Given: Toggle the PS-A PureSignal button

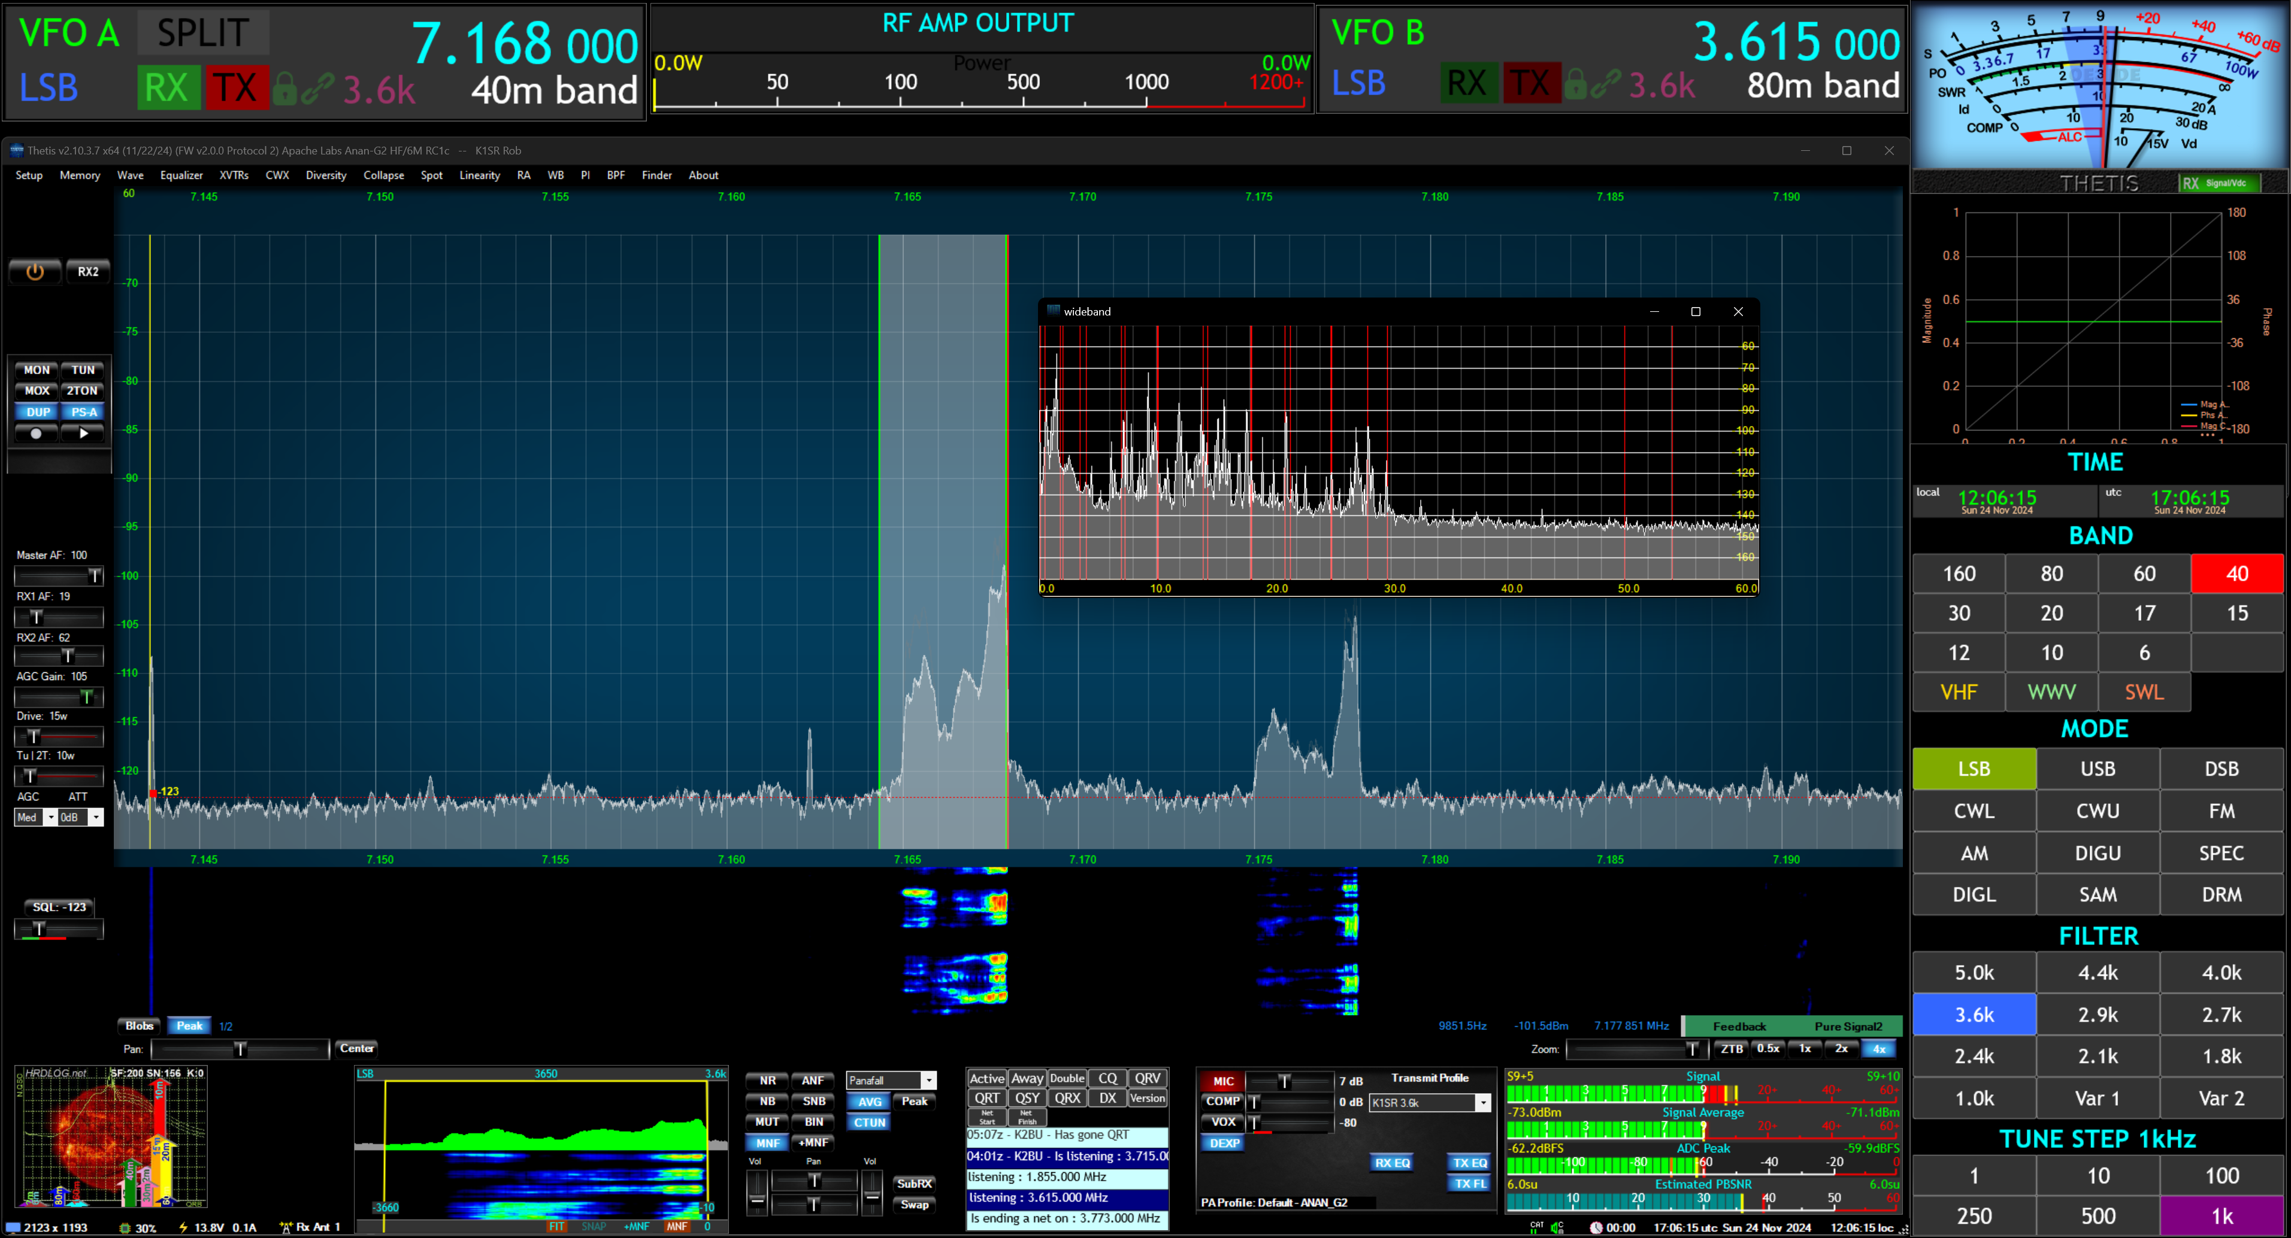Looking at the screenshot, I should (83, 412).
